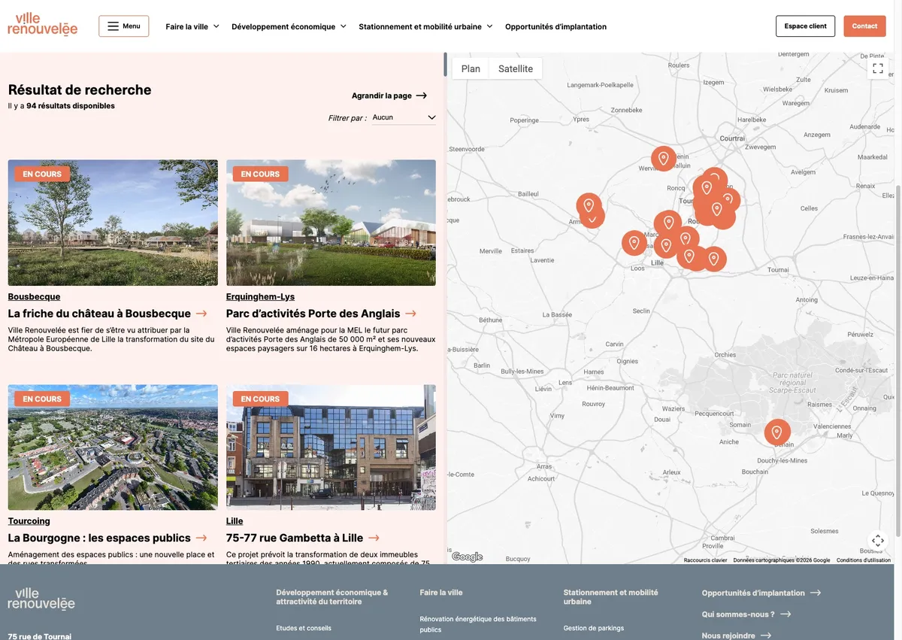Switch map to Plan view

[x=471, y=68]
